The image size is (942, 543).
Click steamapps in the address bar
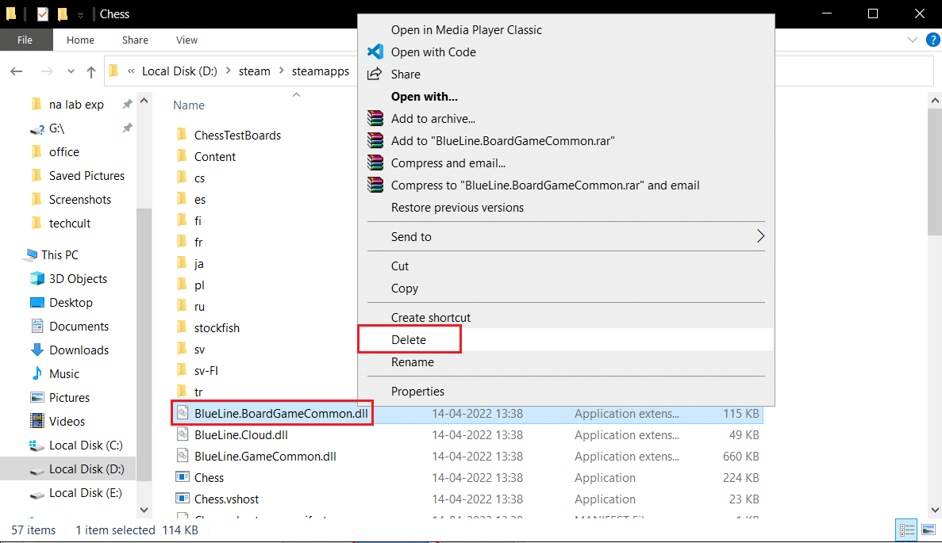(x=320, y=71)
